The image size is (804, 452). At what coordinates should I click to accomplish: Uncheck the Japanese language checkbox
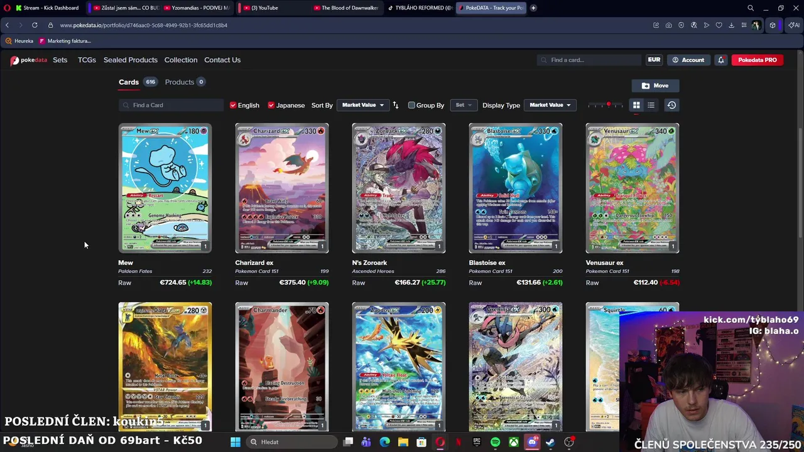271,105
